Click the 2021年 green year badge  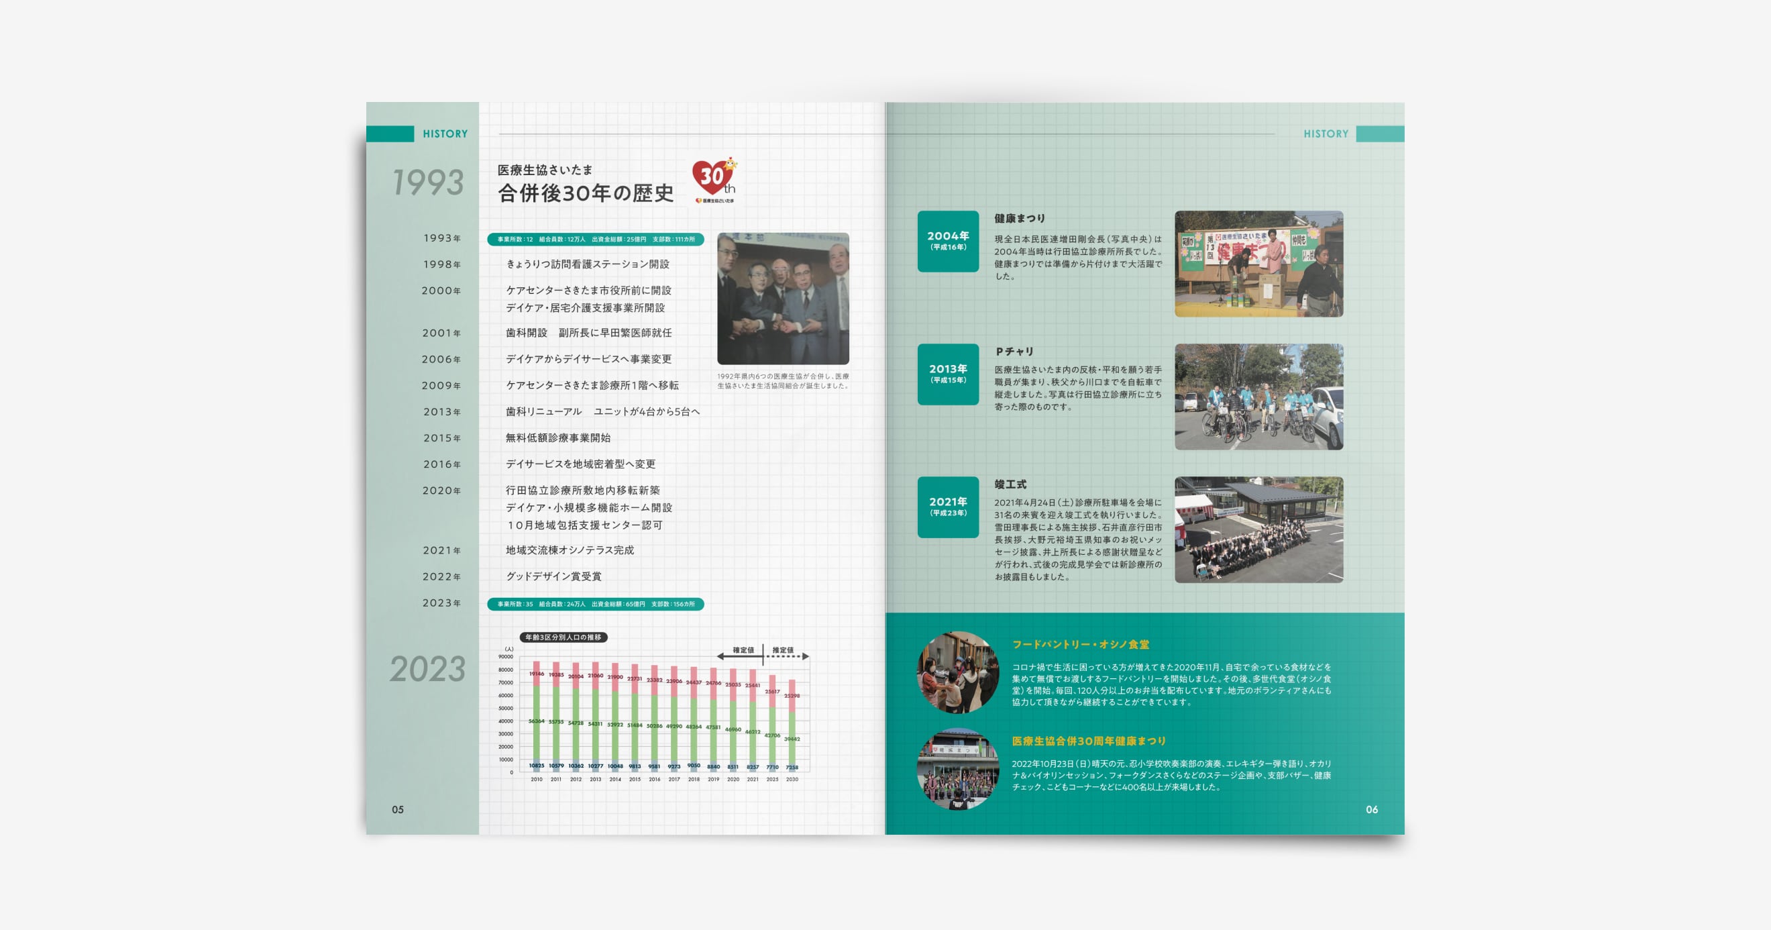(x=947, y=507)
